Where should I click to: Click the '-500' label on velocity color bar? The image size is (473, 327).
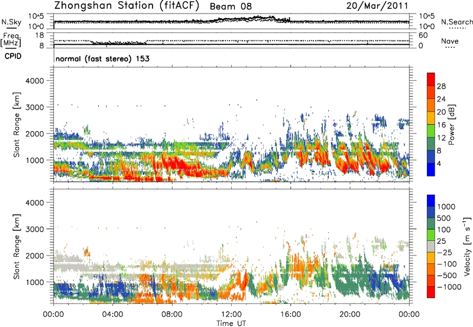(447, 275)
